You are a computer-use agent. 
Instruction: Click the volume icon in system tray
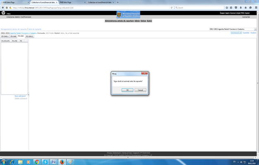tap(241, 162)
